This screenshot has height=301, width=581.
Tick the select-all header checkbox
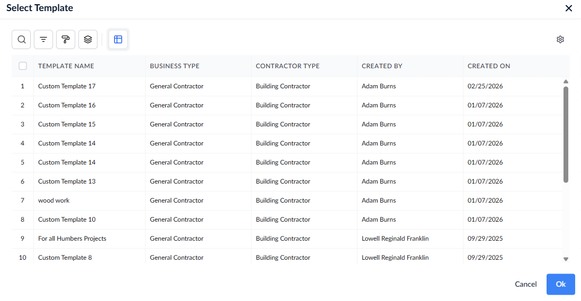[x=23, y=66]
